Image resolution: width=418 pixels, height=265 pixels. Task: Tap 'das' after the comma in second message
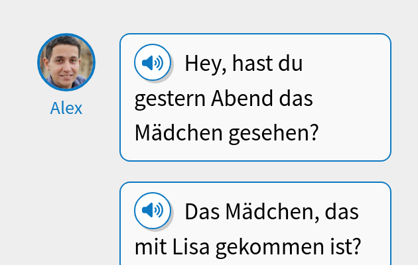pyautogui.click(x=343, y=212)
